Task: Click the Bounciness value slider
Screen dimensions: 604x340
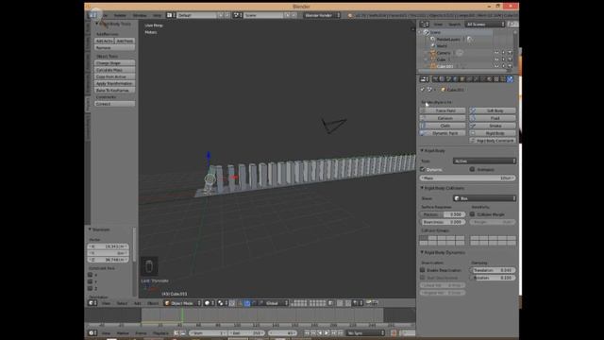Action: (x=443, y=222)
